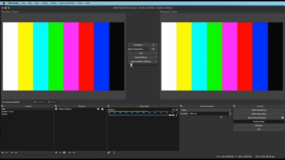Open the Scene Collection menu
The height and width of the screenshot is (160, 285).
point(67,3)
